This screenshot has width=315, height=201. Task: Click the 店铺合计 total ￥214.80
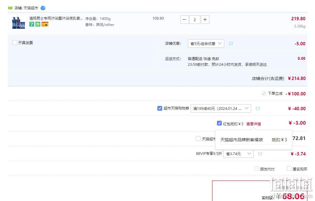pos(297,78)
